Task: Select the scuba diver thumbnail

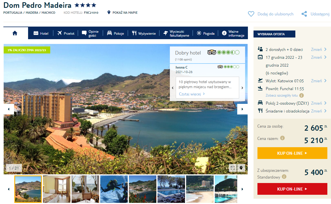Action: (114, 189)
